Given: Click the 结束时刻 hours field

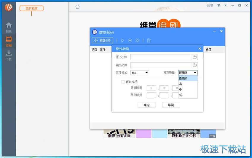Looking at the screenshot, I should click(x=151, y=95).
